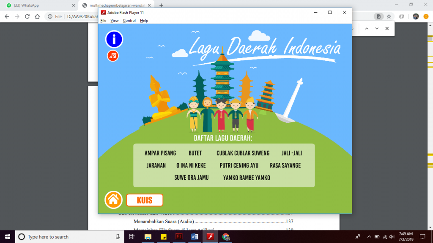Open the KUIS quiz button
The height and width of the screenshot is (243, 433).
tap(145, 200)
